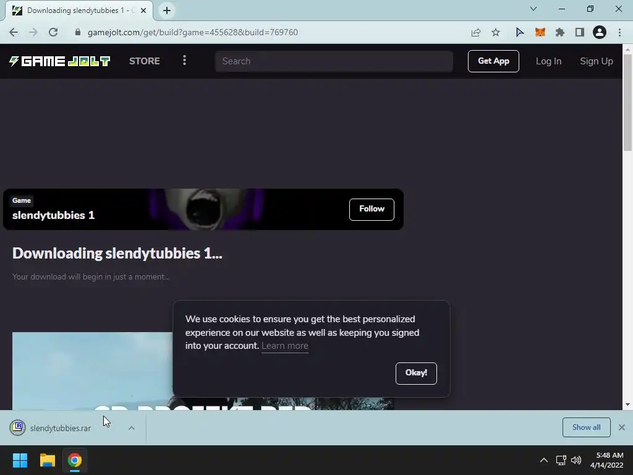Viewport: 633px width, 475px height.
Task: Click the Chrome taskbar icon
Action: (x=74, y=460)
